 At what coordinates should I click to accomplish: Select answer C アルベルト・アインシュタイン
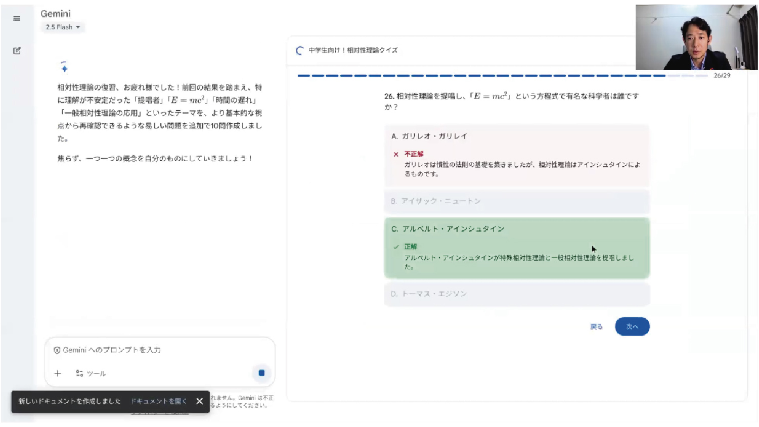(516, 229)
